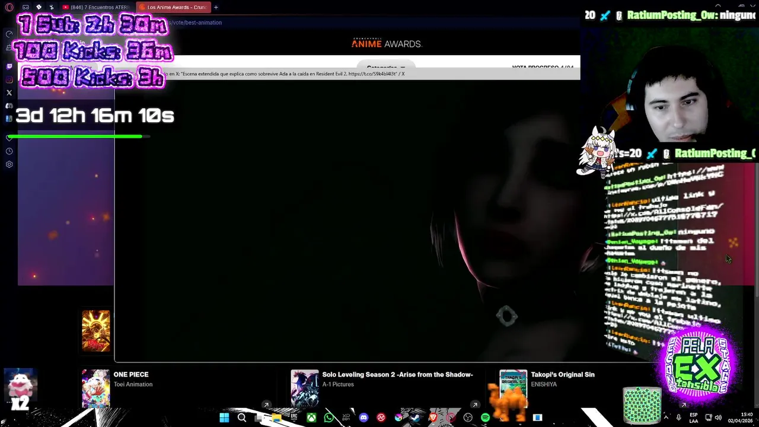Launch Epic Games from the taskbar
This screenshot has height=427, width=759.
pyautogui.click(x=294, y=418)
